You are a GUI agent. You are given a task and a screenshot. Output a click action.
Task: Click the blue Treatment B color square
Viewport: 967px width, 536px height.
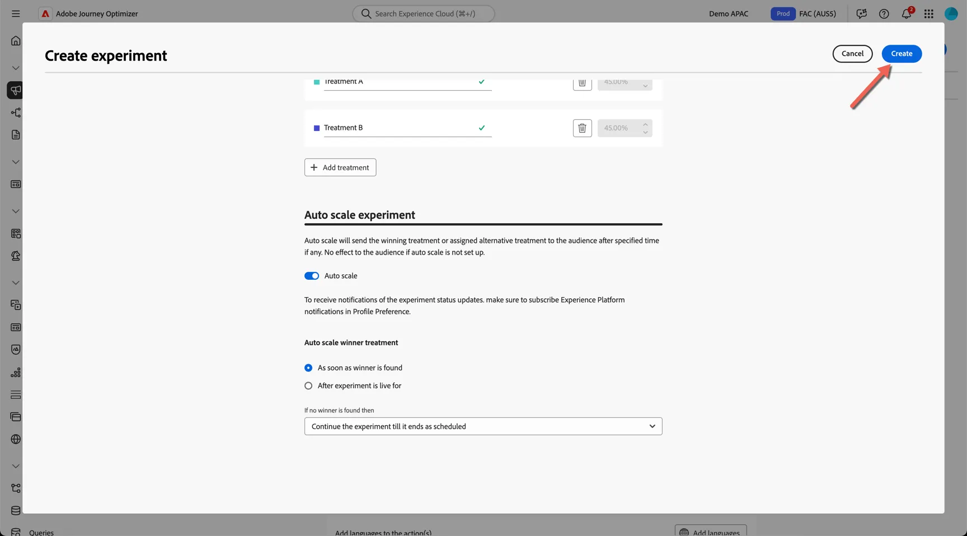tap(317, 128)
